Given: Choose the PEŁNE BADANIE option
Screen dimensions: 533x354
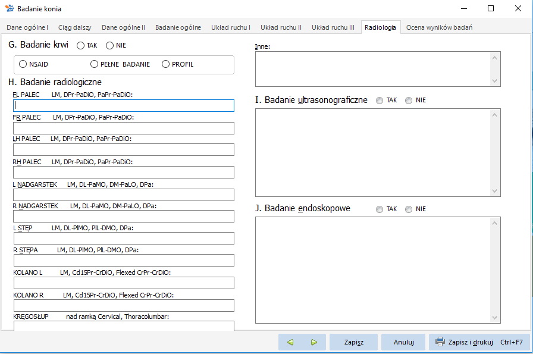Looking at the screenshot, I should (94, 64).
